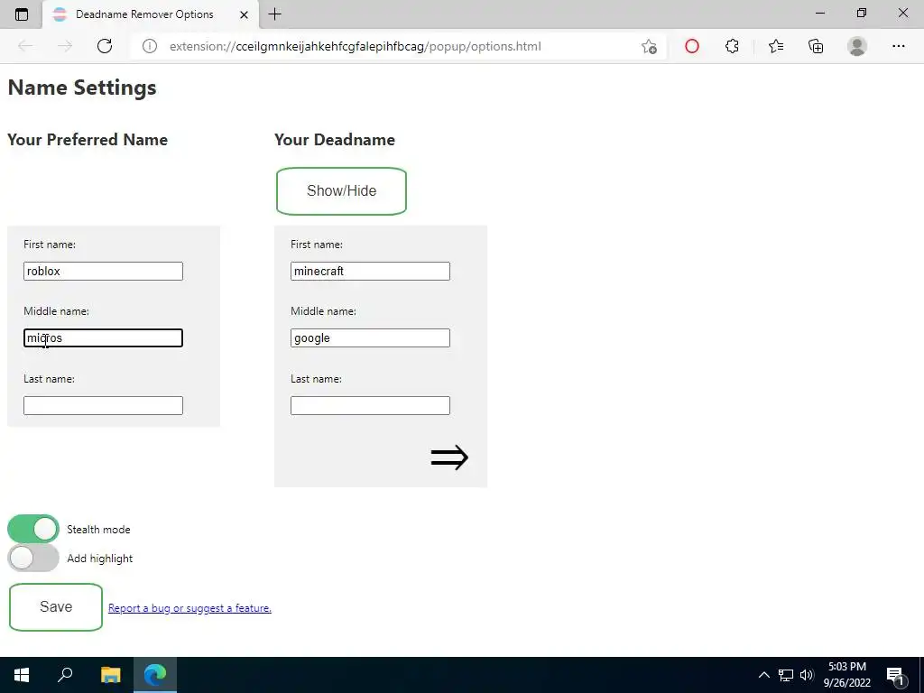The height and width of the screenshot is (693, 924).
Task: Close the Deadname Remover Options tab
Action: tap(244, 14)
